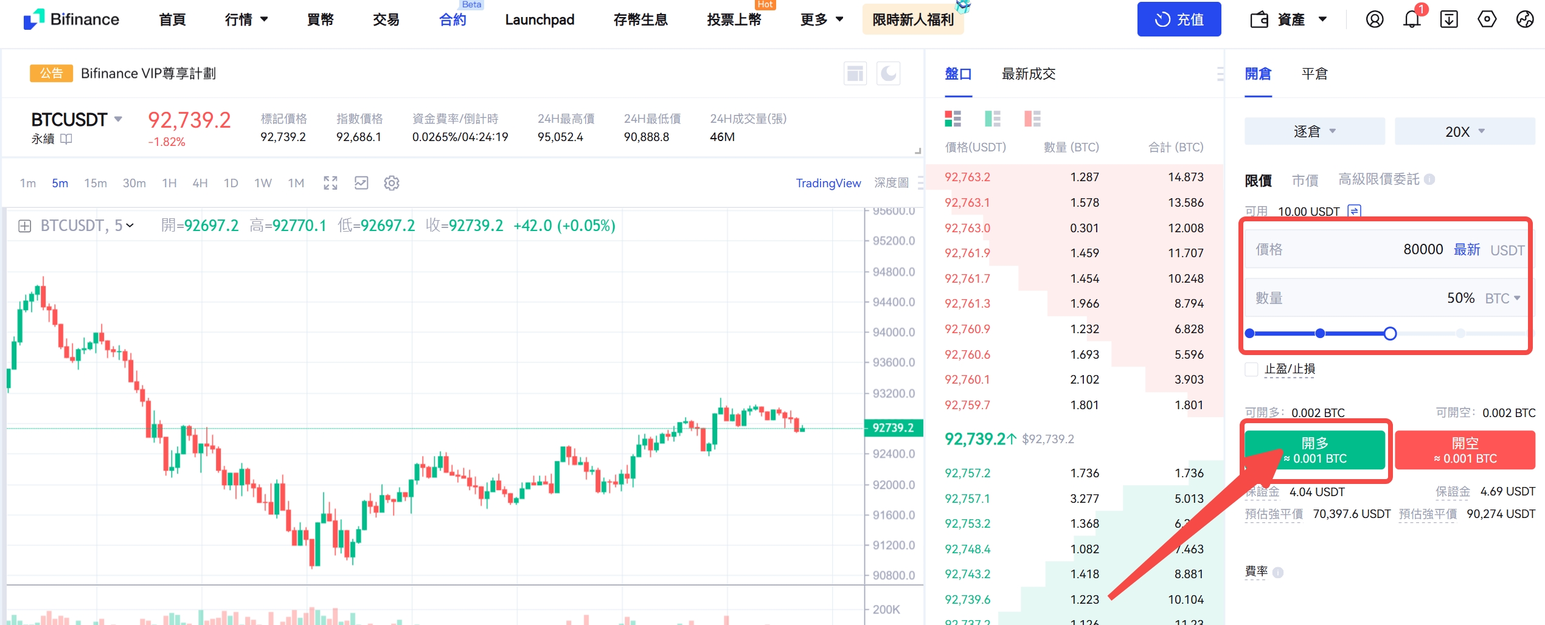Screen dimensions: 1545x625
Task: Switch to 最新成交 tab
Action: 1028,74
